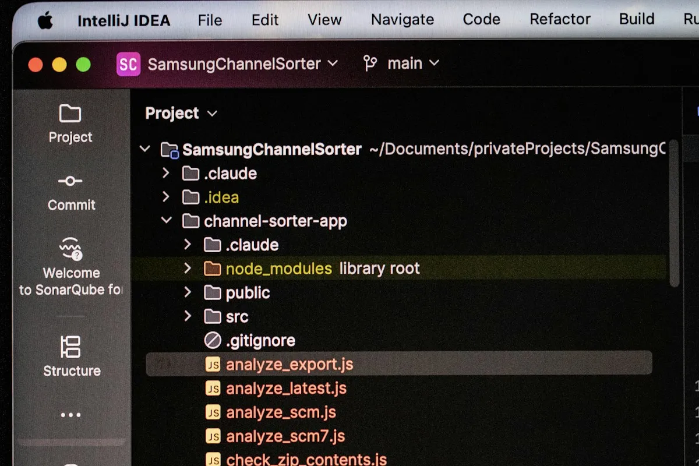Click the top-level .claude folder icon

point(191,174)
